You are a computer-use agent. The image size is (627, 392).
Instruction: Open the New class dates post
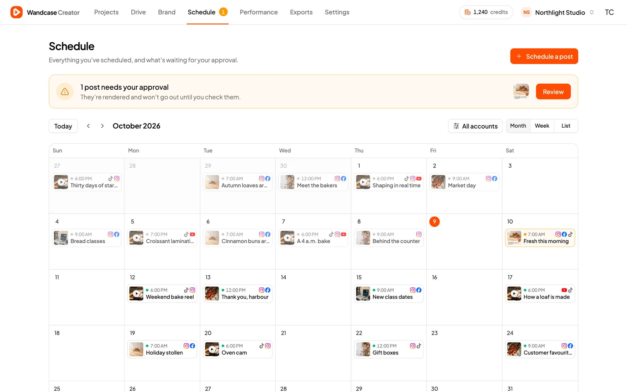coord(389,294)
